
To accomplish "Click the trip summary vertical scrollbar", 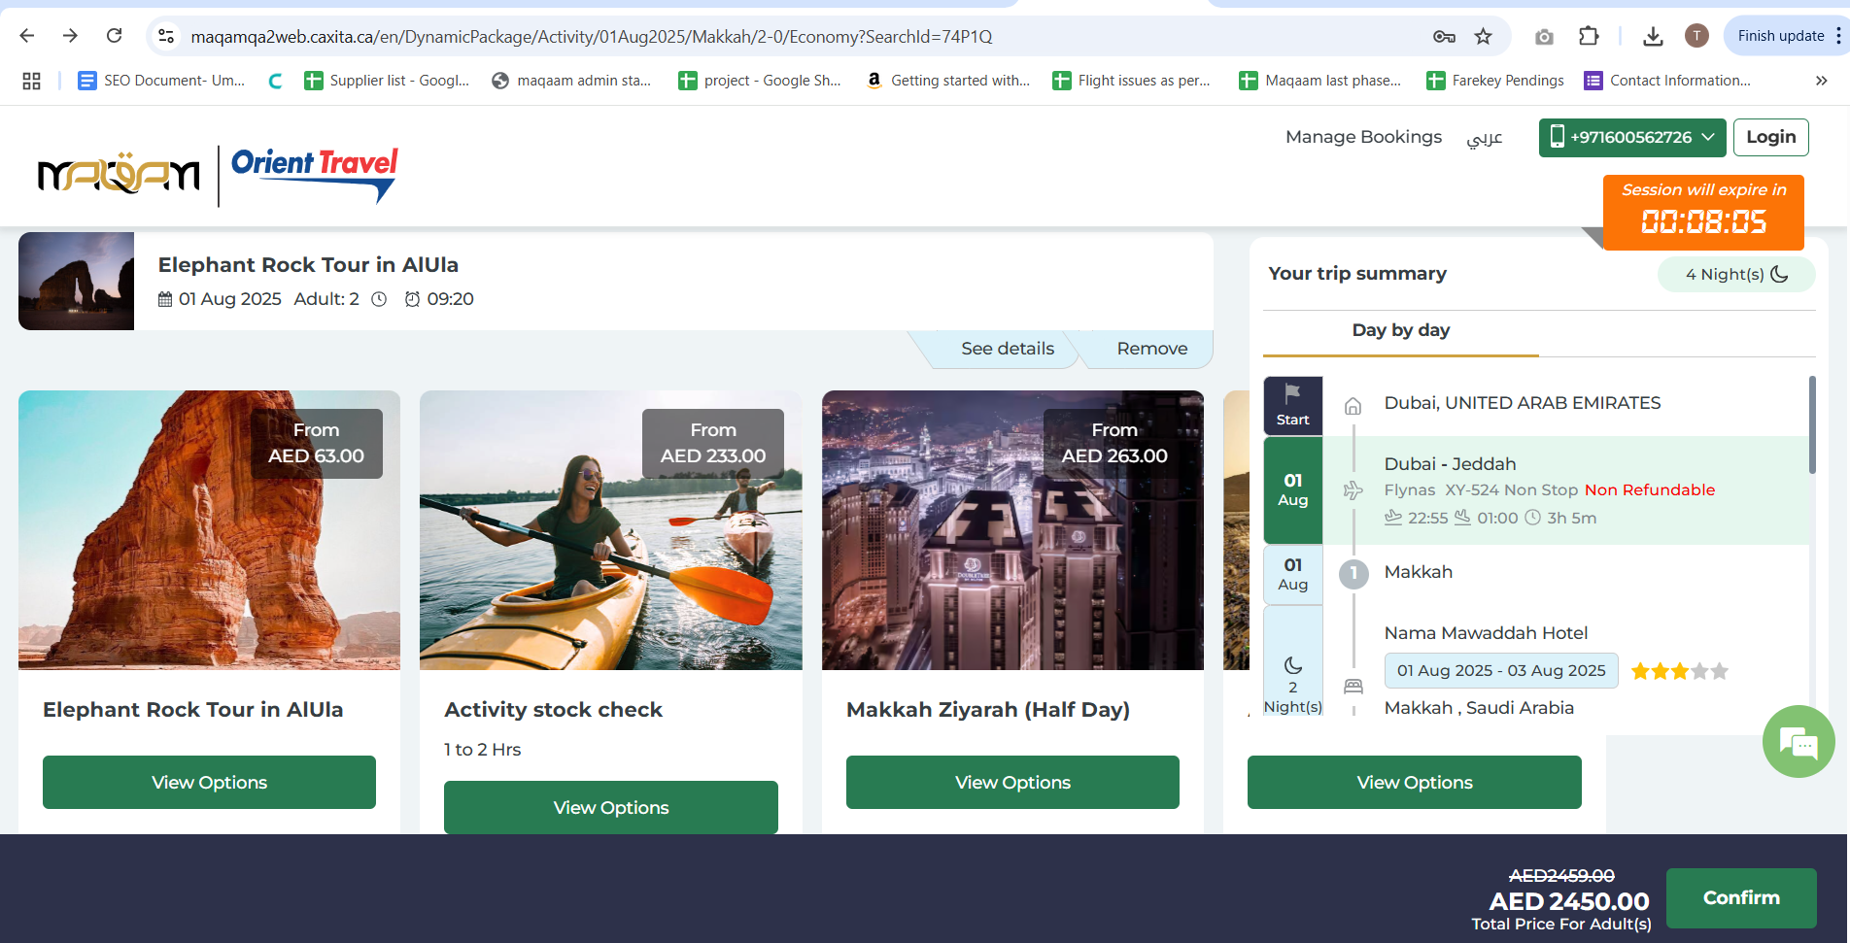I will (1812, 425).
